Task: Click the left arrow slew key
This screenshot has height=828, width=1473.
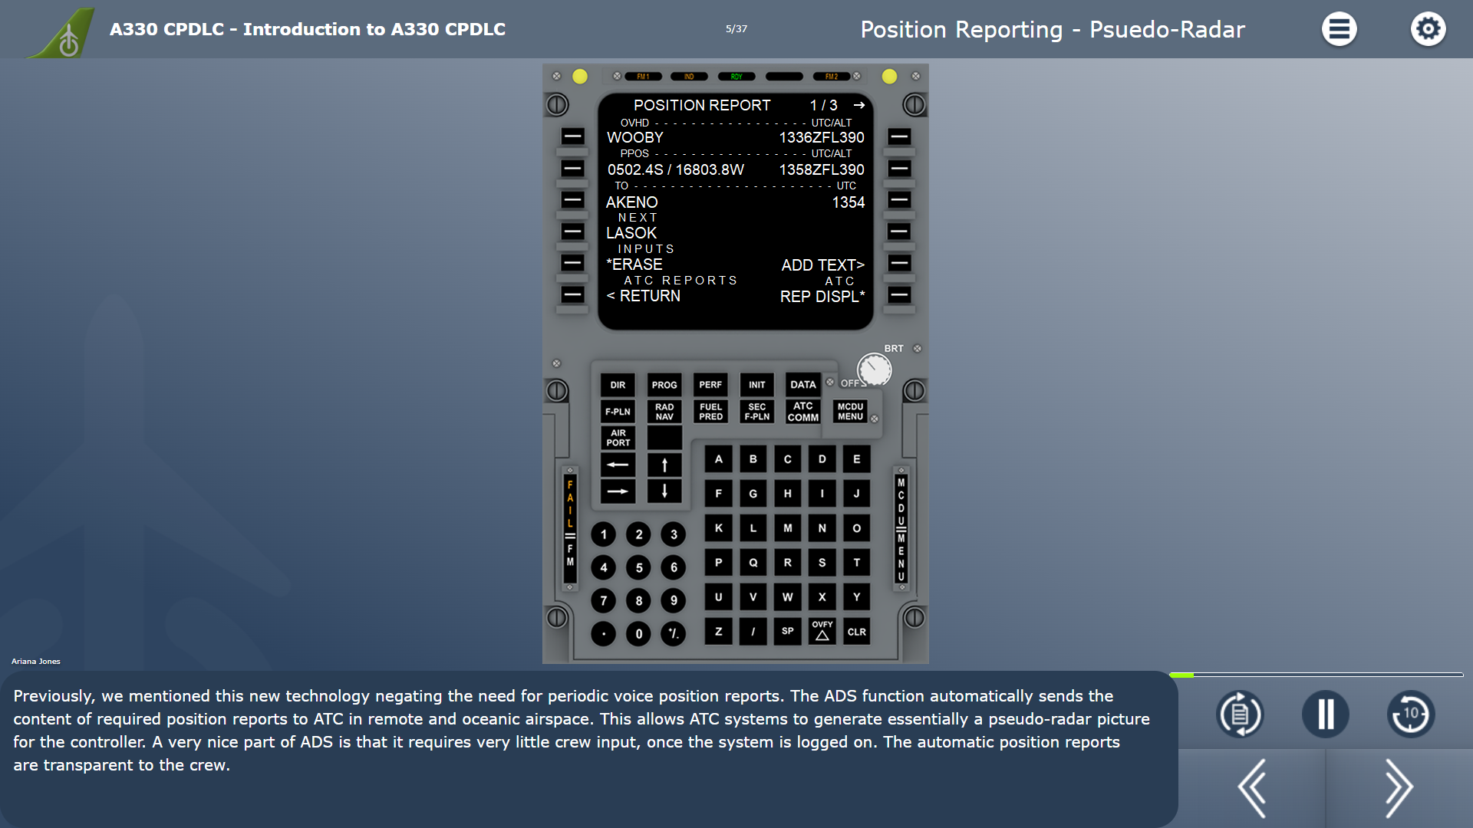Action: (618, 465)
